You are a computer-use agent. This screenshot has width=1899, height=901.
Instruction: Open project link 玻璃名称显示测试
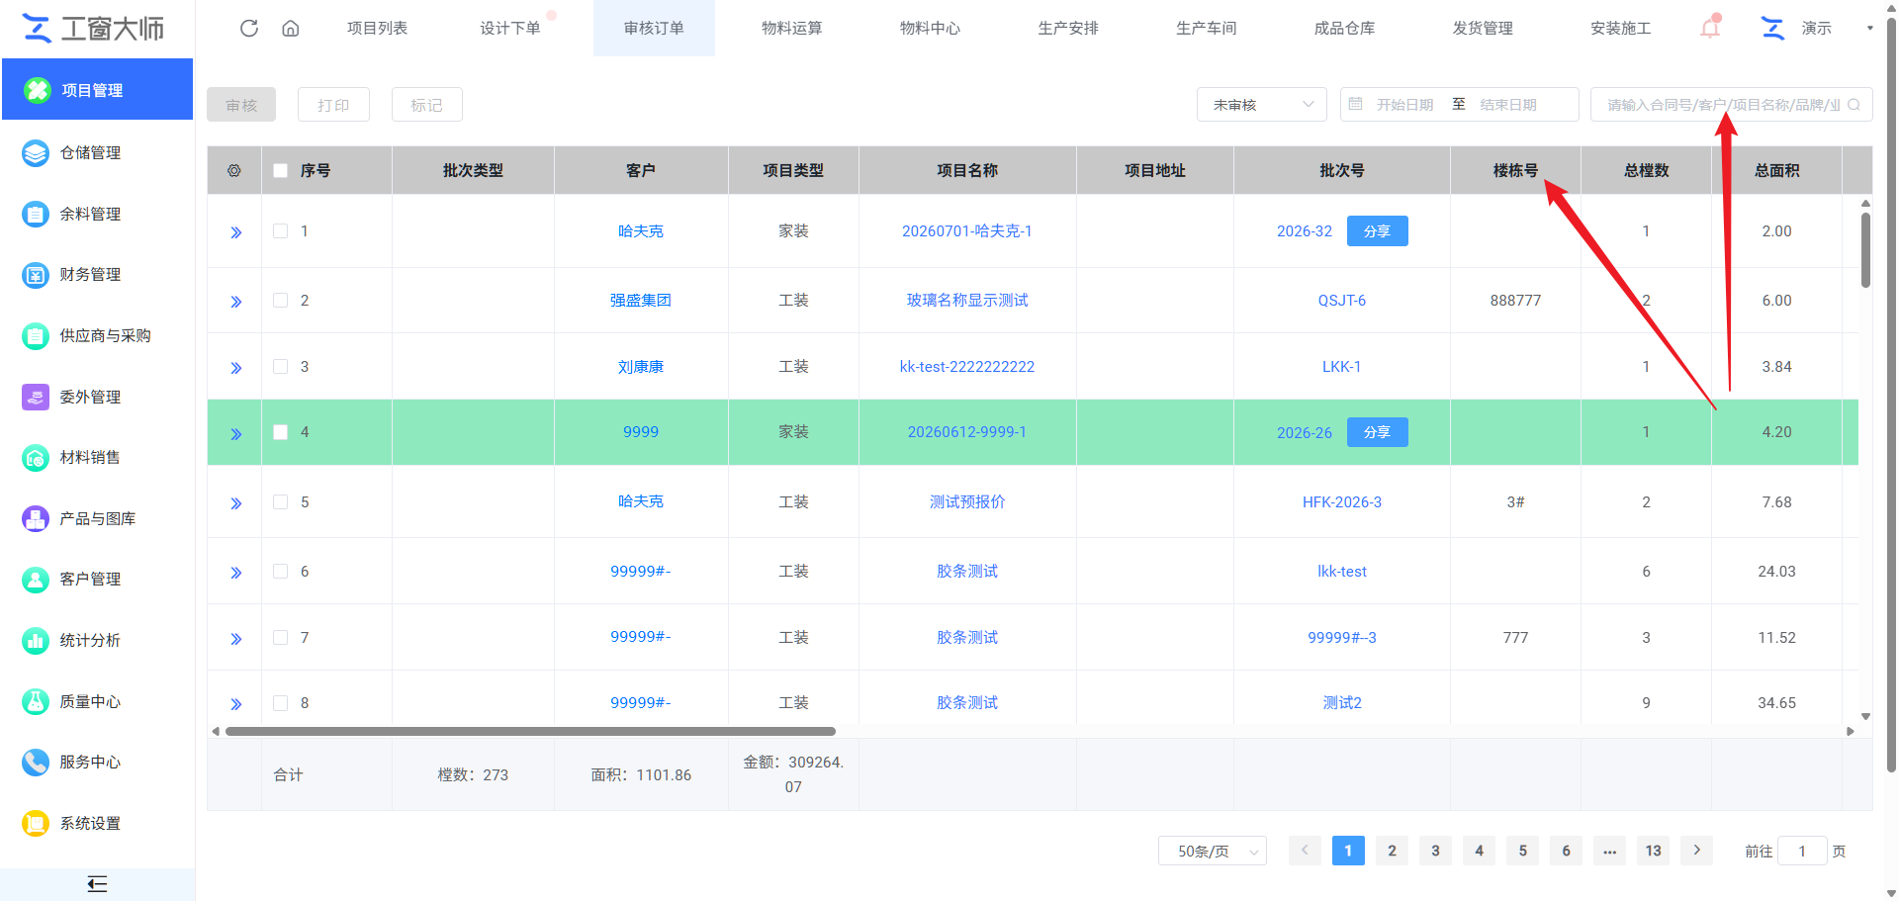tap(967, 300)
